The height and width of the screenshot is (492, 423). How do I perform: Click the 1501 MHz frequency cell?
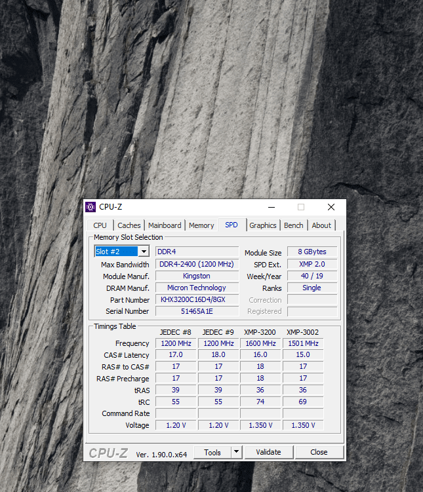pos(303,343)
